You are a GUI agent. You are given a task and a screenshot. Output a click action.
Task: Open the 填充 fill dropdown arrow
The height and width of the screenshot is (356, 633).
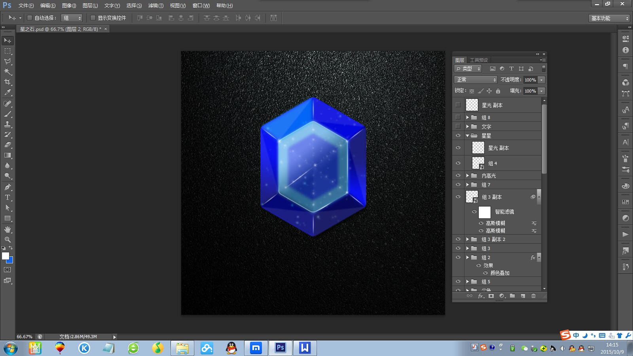pos(542,91)
